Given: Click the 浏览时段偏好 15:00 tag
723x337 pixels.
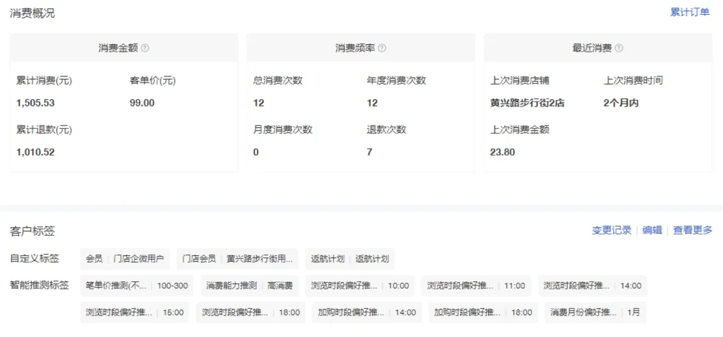Looking at the screenshot, I should pyautogui.click(x=135, y=312).
